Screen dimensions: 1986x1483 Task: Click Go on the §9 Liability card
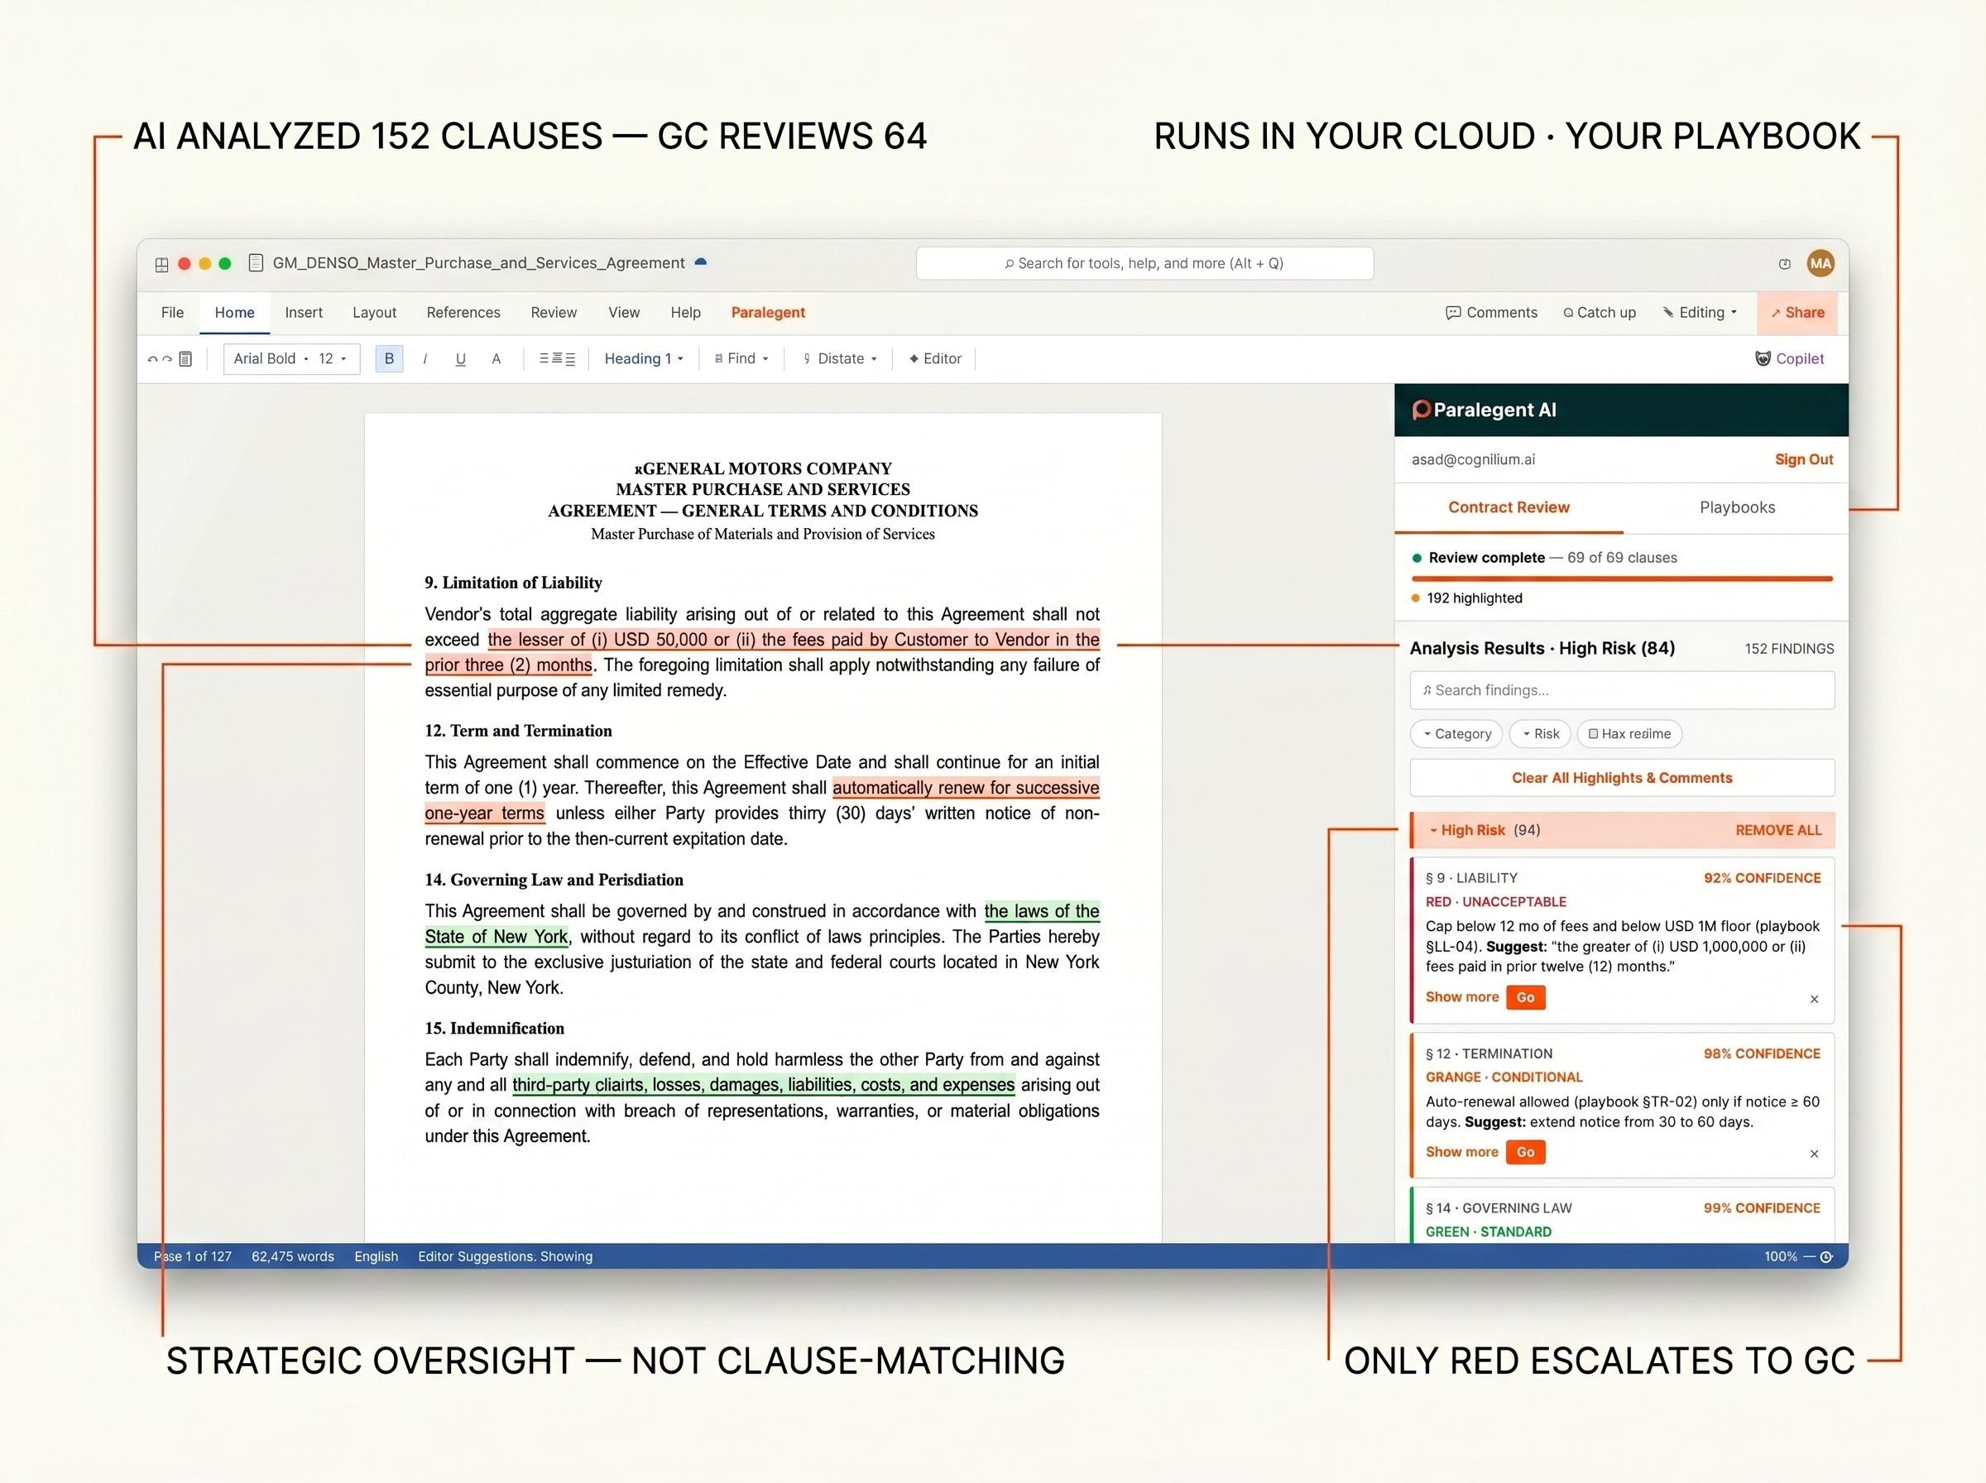click(1526, 997)
